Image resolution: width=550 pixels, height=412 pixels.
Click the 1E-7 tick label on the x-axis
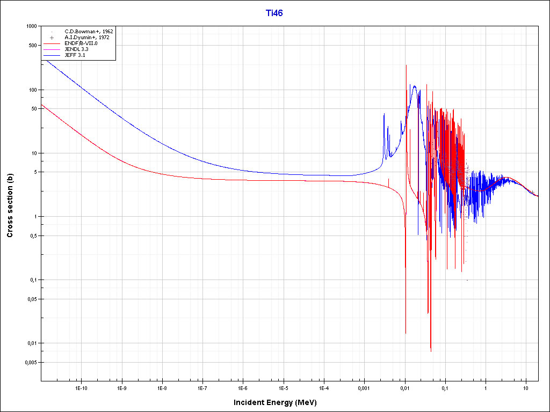click(202, 387)
